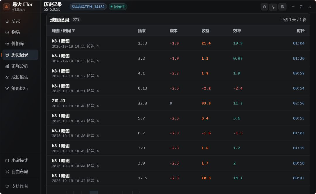This screenshot has height=194, width=316.
Task: Click the 5.7 pickup value
Action: point(141,118)
